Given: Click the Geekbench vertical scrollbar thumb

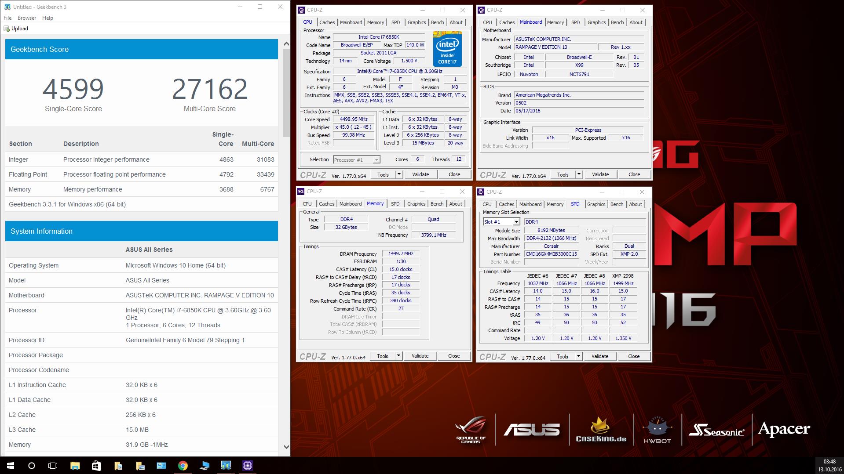Looking at the screenshot, I should tap(286, 93).
